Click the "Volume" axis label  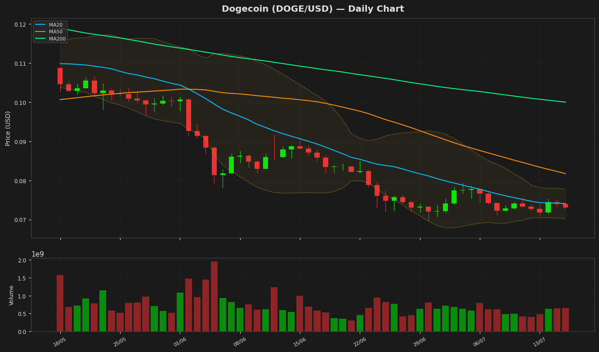pos(11,295)
